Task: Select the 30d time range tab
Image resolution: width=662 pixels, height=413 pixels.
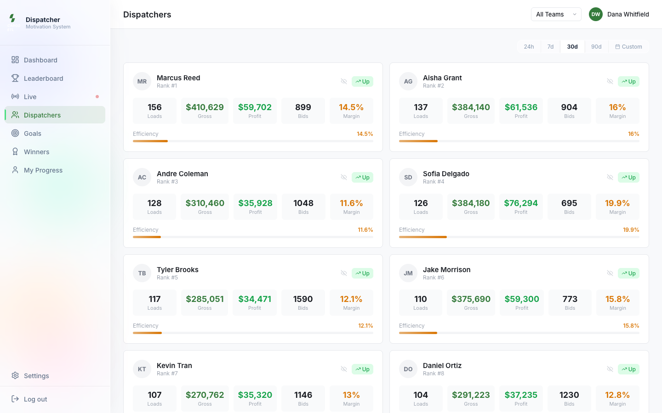Action: (572, 46)
